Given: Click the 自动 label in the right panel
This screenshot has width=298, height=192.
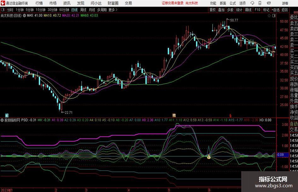Looking at the screenshot, I should (x=294, y=124).
